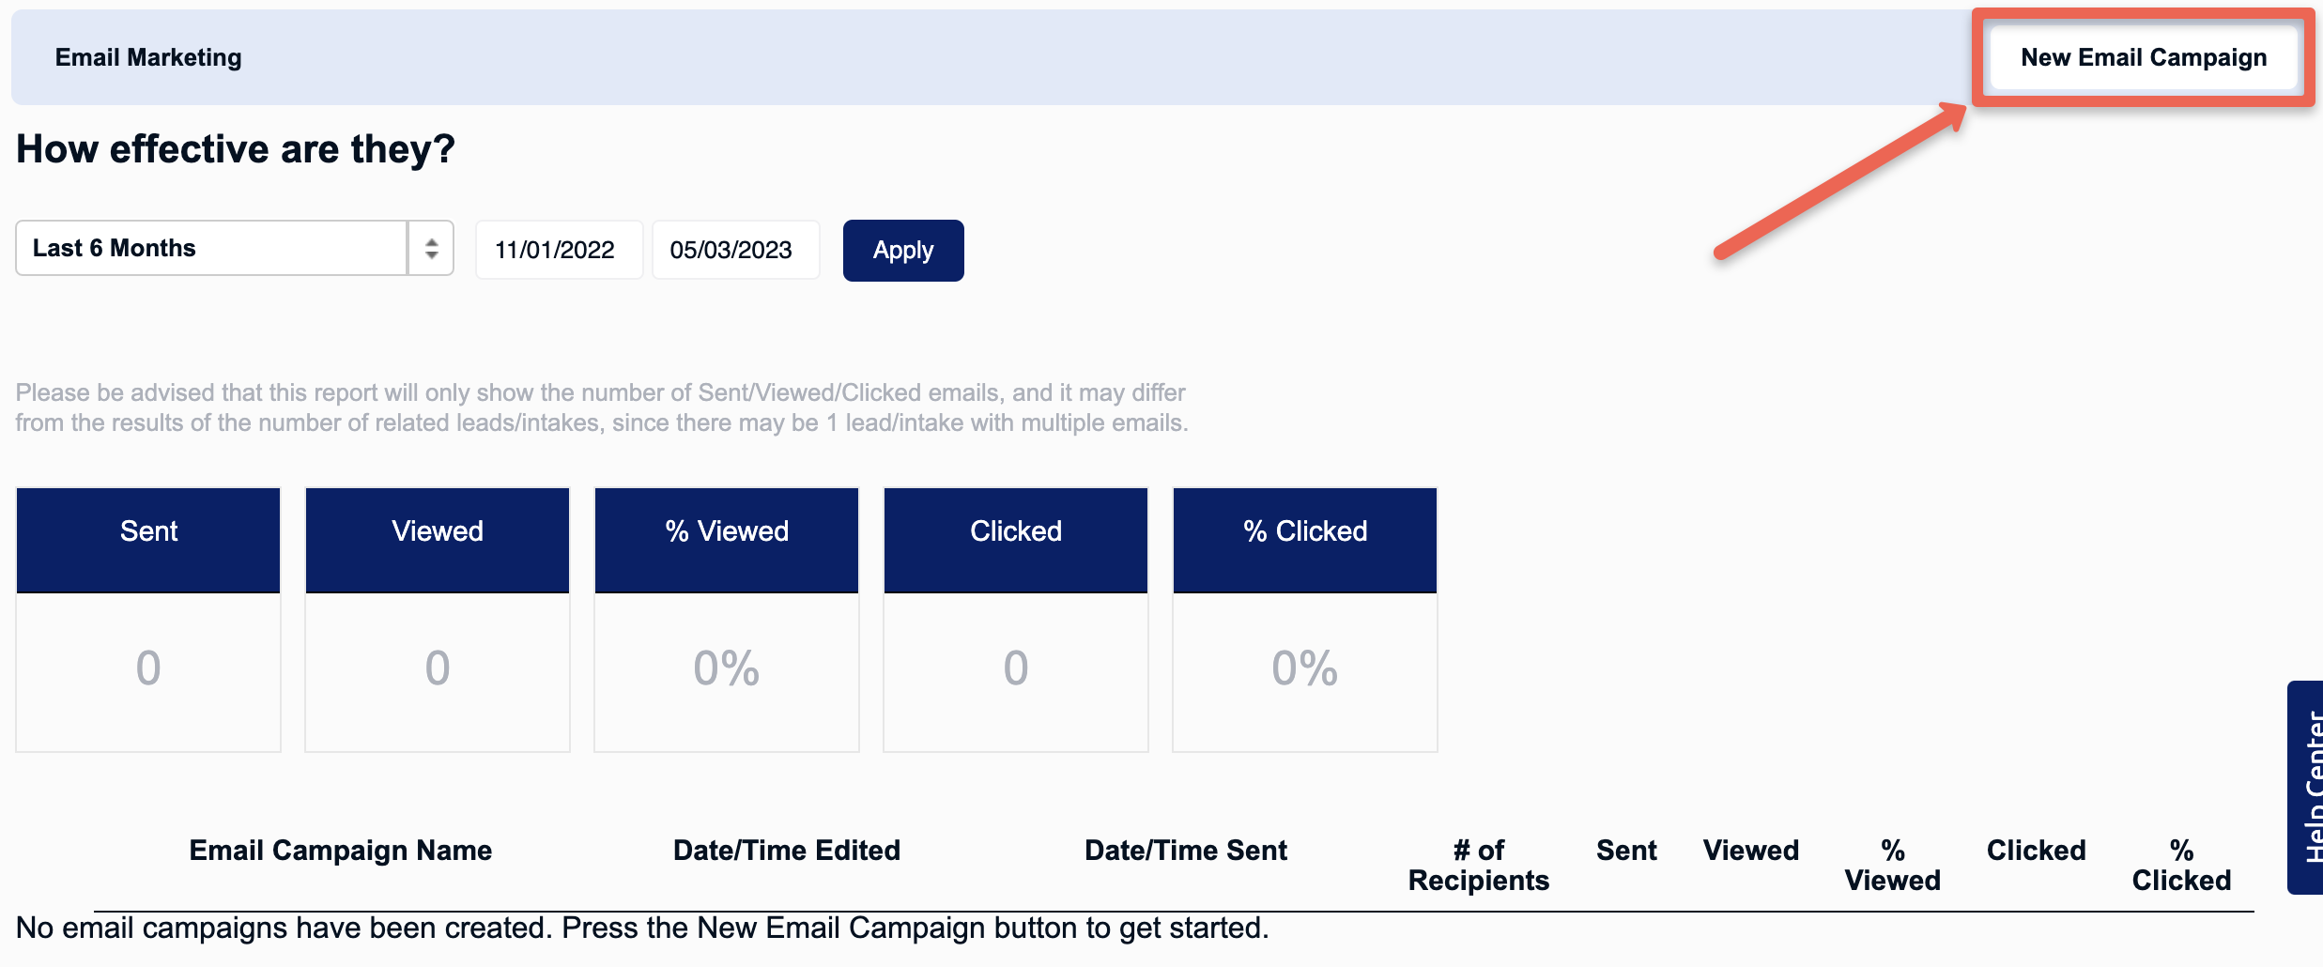This screenshot has width=2323, height=967.
Task: Click the New Email Campaign button
Action: 2143,57
